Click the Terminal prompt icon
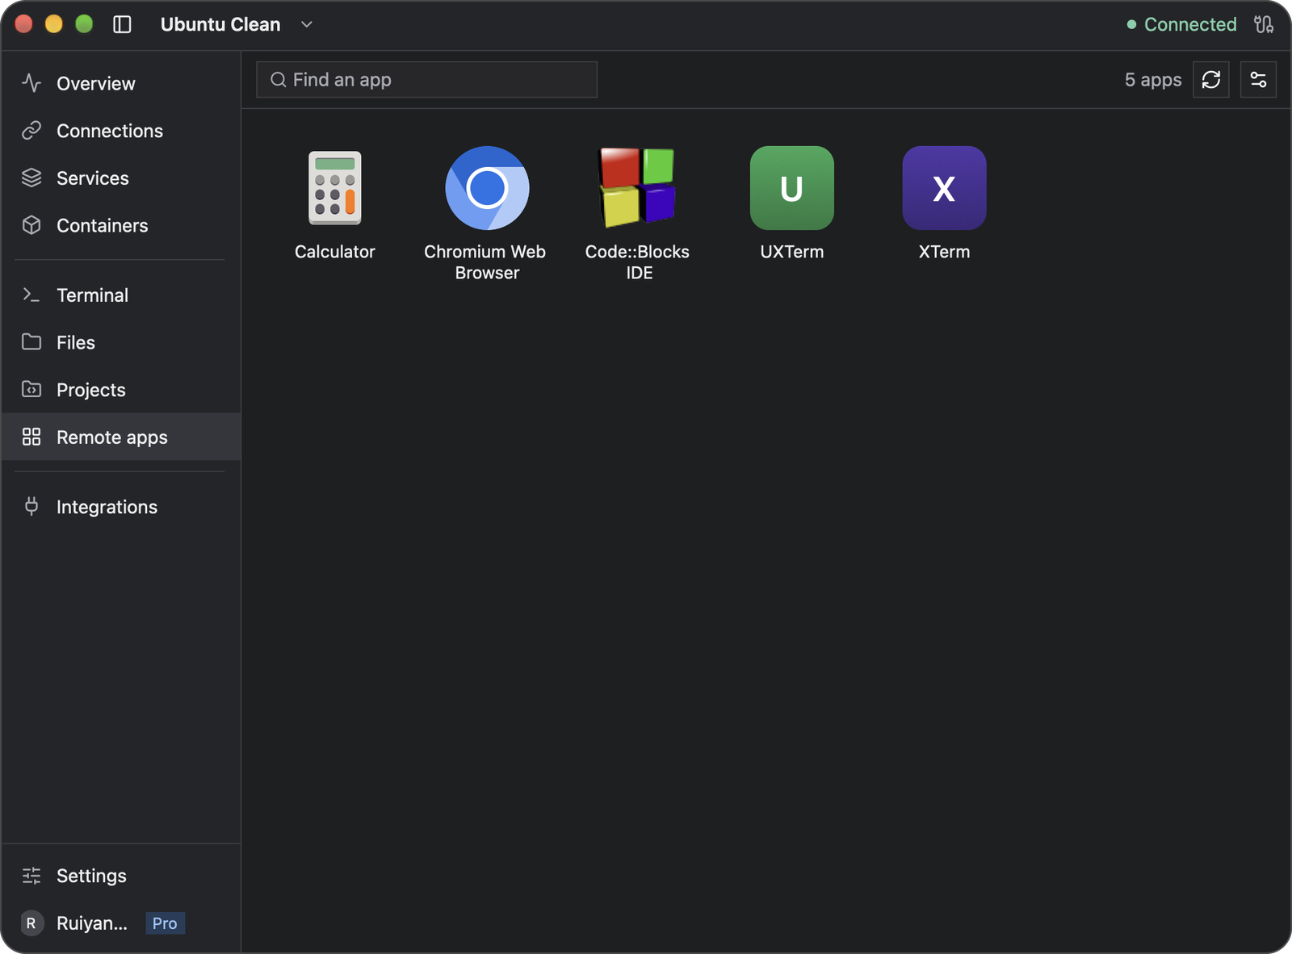The image size is (1292, 954). (31, 295)
